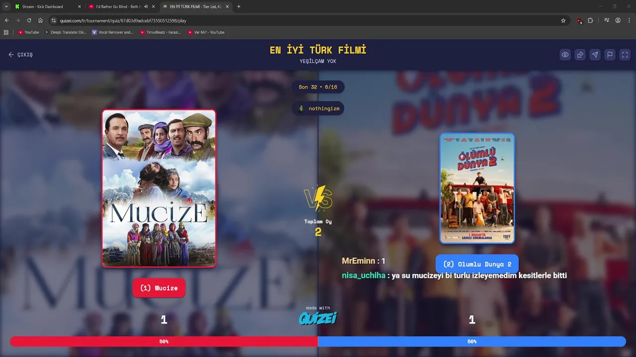Open the browser profile avatar icon
The image size is (636, 357).
tap(618, 20)
